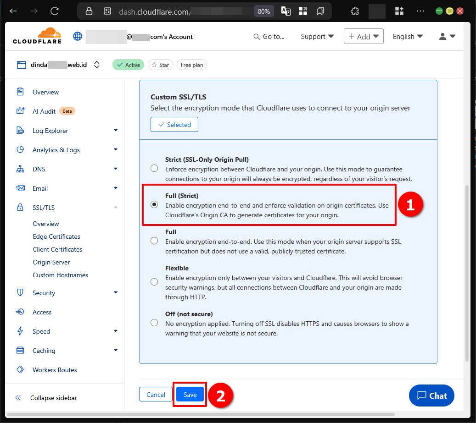Viewport: 476px width, 423px height.
Task: Click the SSL/TLS lock icon
Action: pyautogui.click(x=20, y=208)
